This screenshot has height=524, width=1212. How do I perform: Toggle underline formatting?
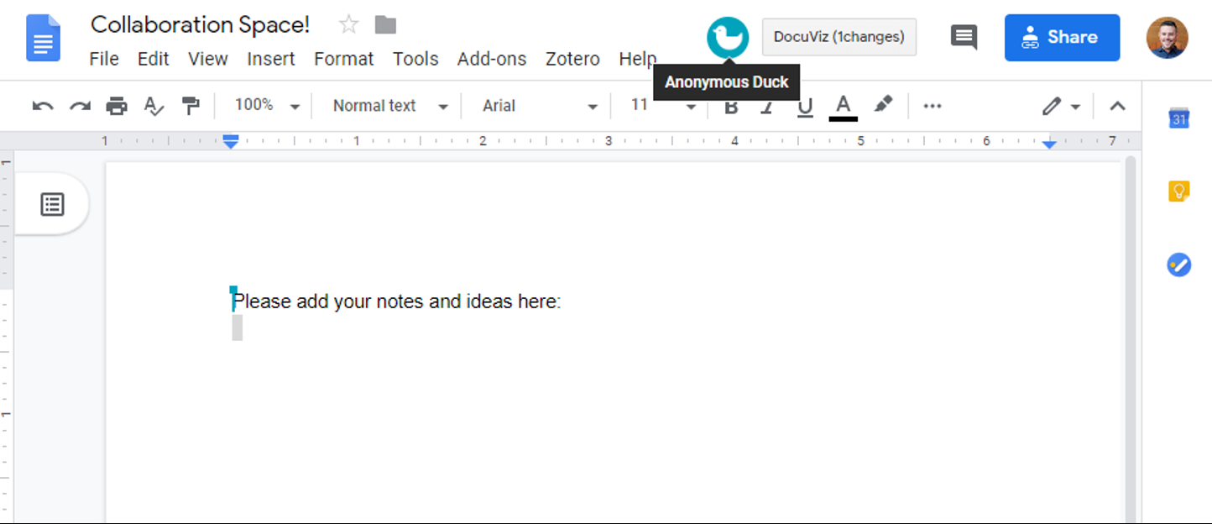[805, 107]
